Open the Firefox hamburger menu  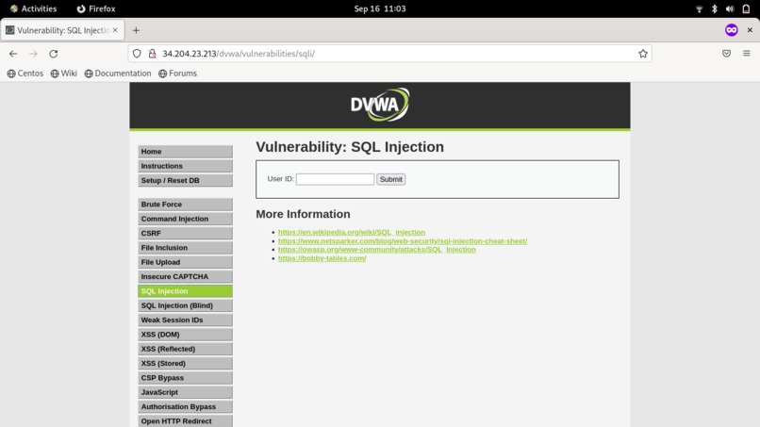(x=747, y=54)
